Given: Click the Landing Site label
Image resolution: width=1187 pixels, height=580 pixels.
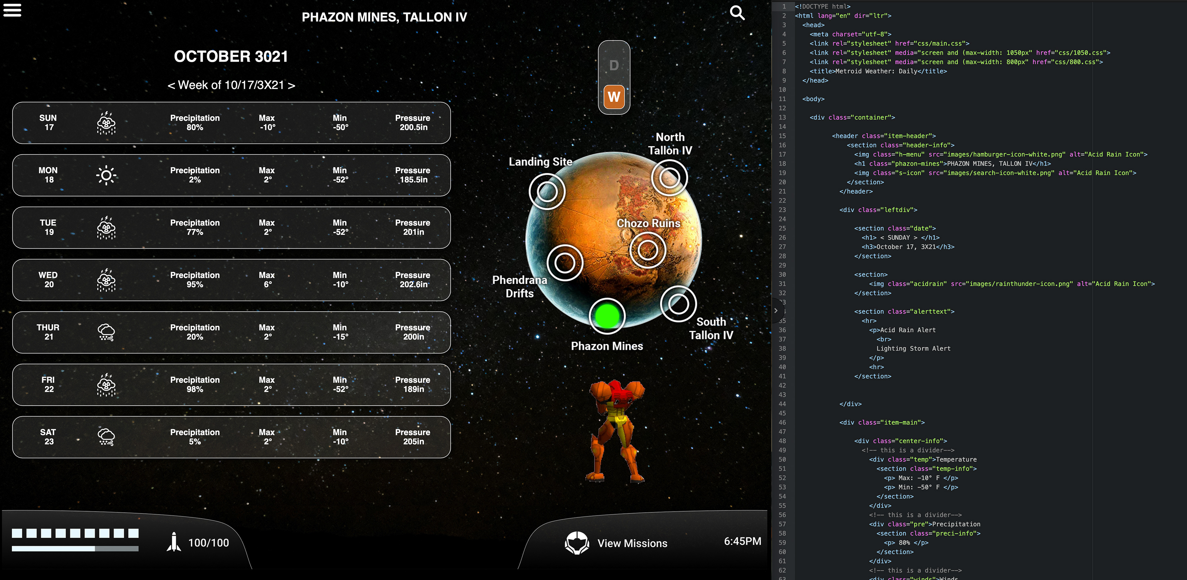Looking at the screenshot, I should 541,162.
